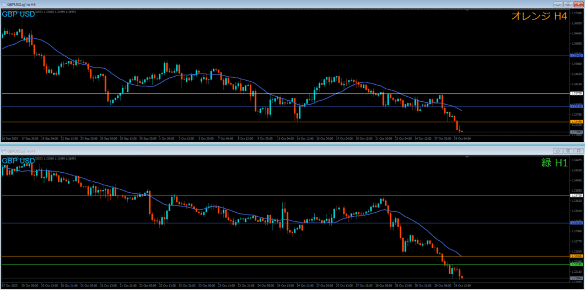Click the H4 chart window's title bar icon
The height and width of the screenshot is (290, 585).
(3, 3)
